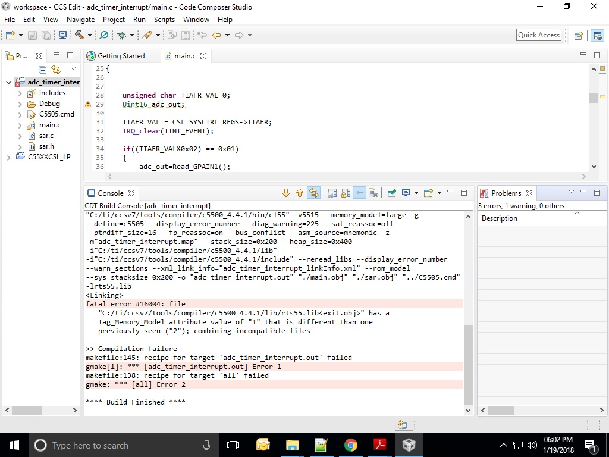
Task: Open the Scripts menu
Action: 164,20
